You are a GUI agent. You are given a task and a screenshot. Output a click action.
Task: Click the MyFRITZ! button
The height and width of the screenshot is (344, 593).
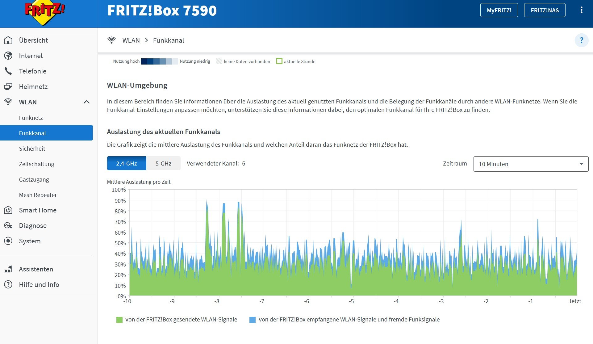point(499,10)
